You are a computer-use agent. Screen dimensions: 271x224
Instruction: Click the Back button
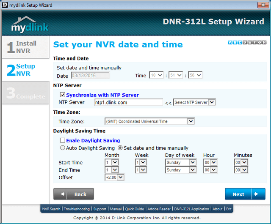[x=74, y=194]
